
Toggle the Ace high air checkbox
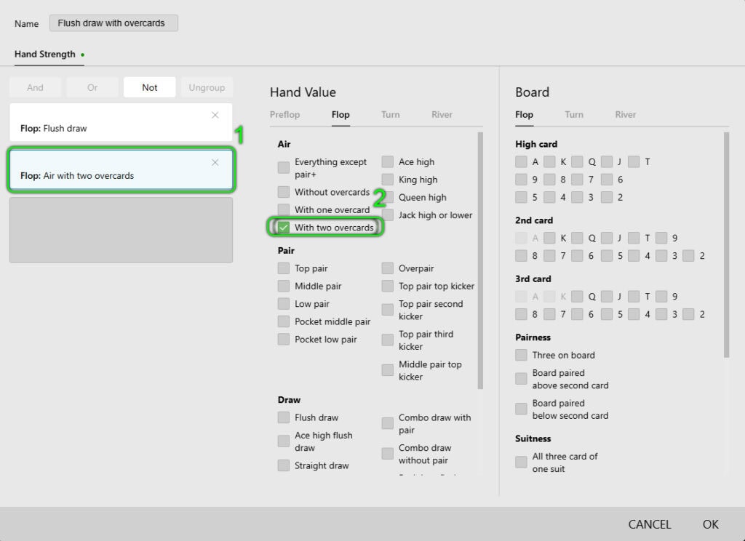pos(388,162)
